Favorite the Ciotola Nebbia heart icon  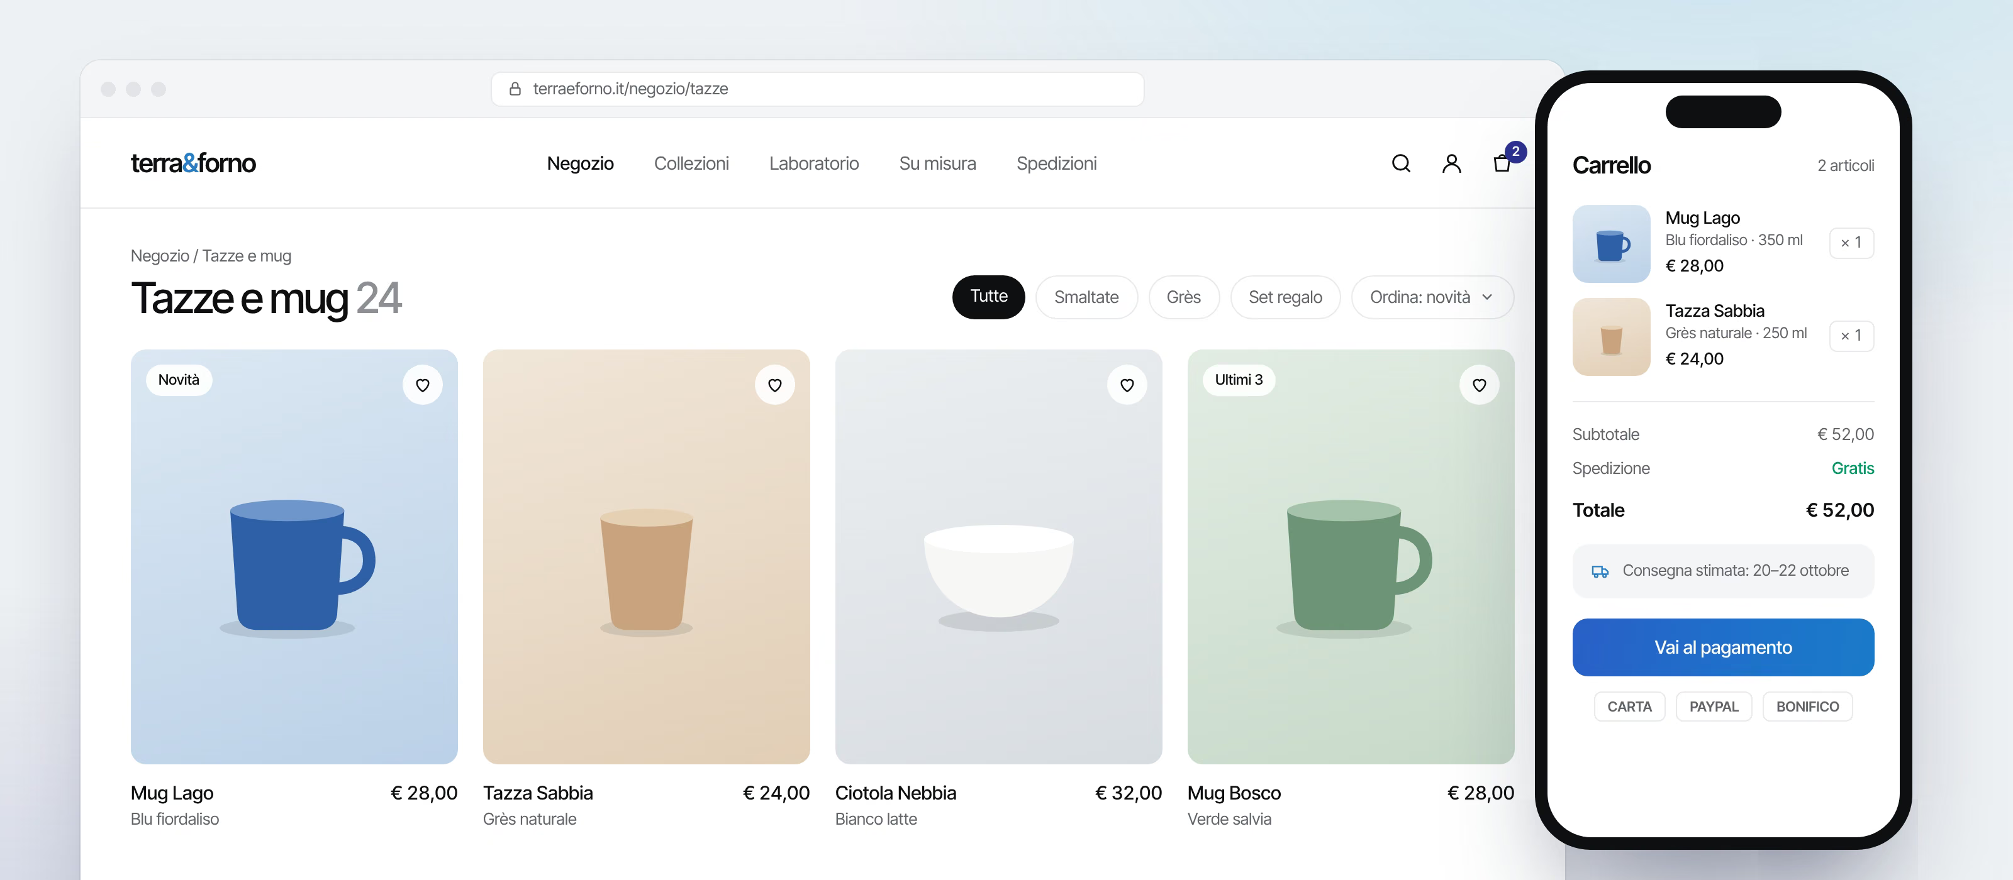1127,385
